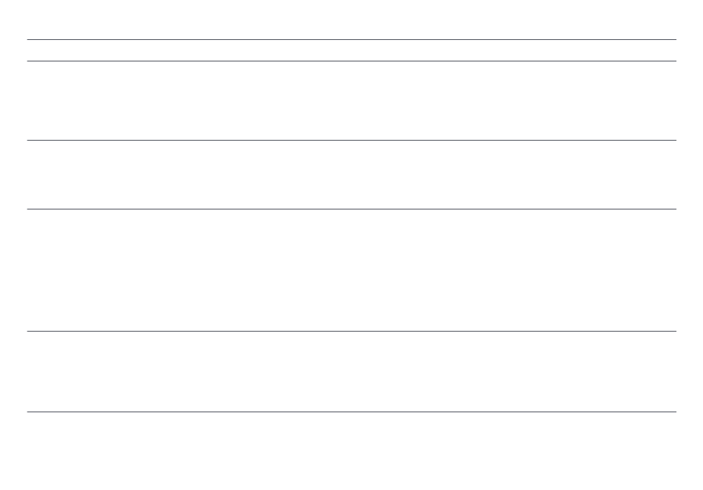
Task: Select the blank row below the second line
Action: 351,101
